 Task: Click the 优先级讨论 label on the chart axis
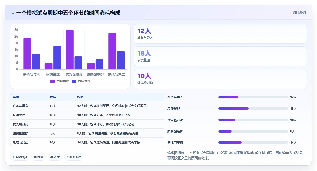tap(74, 74)
